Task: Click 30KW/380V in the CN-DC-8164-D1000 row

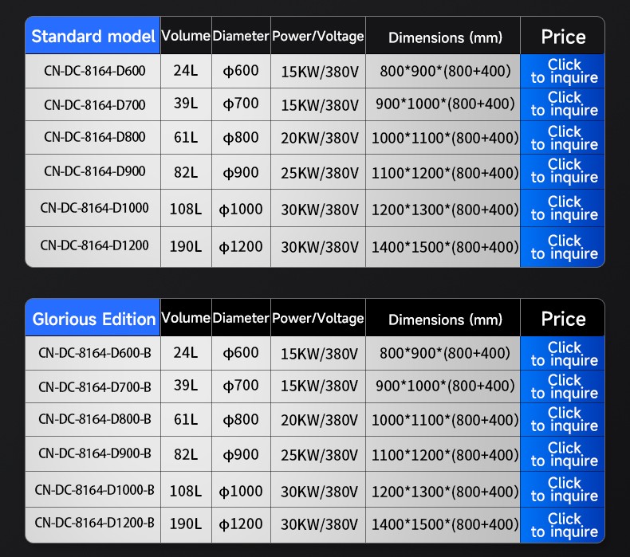Action: coord(320,210)
